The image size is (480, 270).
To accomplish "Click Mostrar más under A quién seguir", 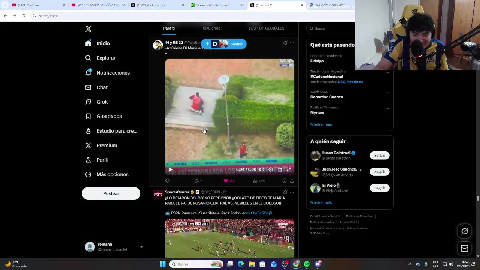I will tap(321, 203).
